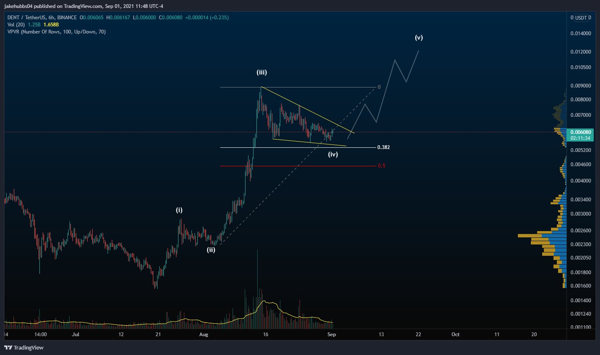Screen dimensions: 600x355
Task: Click the 0 Fibonacci level label
Action: (379, 87)
